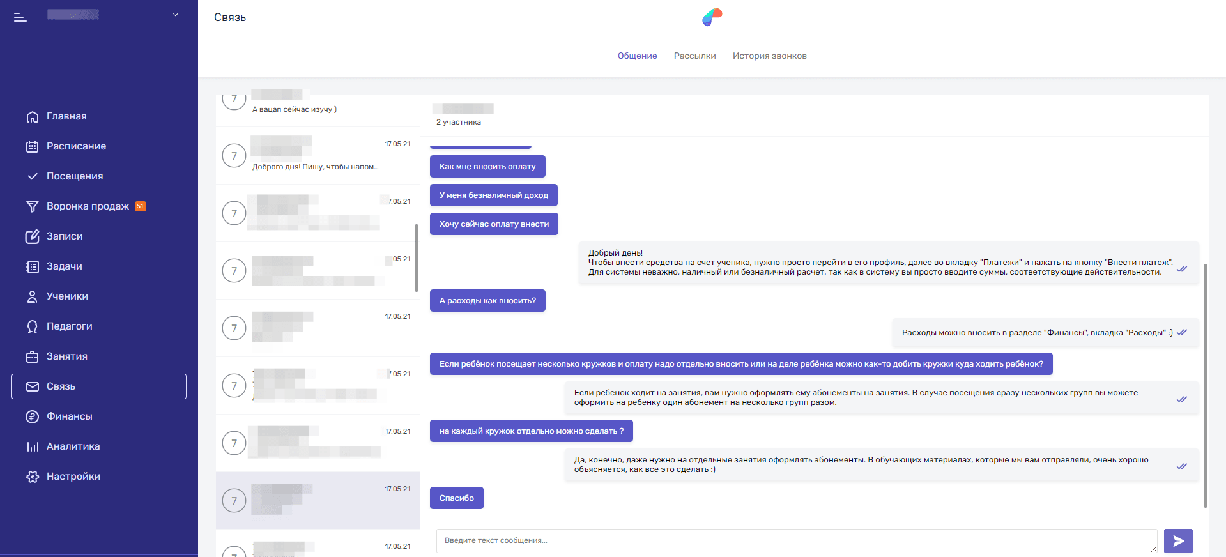This screenshot has height=557, width=1226.
Task: Click the hamburger menu icon in sidebar
Action: click(20, 17)
